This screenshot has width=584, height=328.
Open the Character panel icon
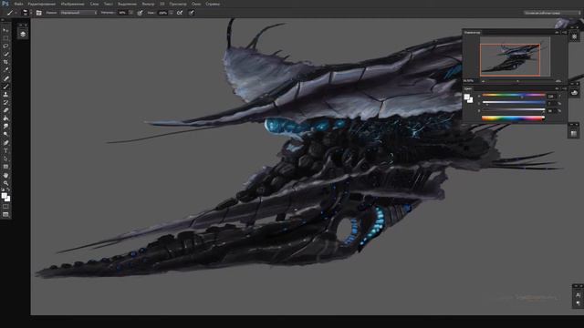pos(578,295)
